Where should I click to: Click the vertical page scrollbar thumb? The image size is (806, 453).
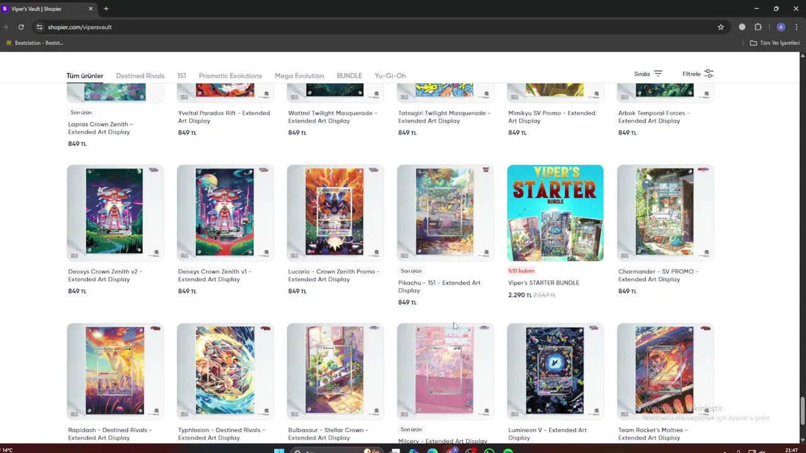coord(802,411)
